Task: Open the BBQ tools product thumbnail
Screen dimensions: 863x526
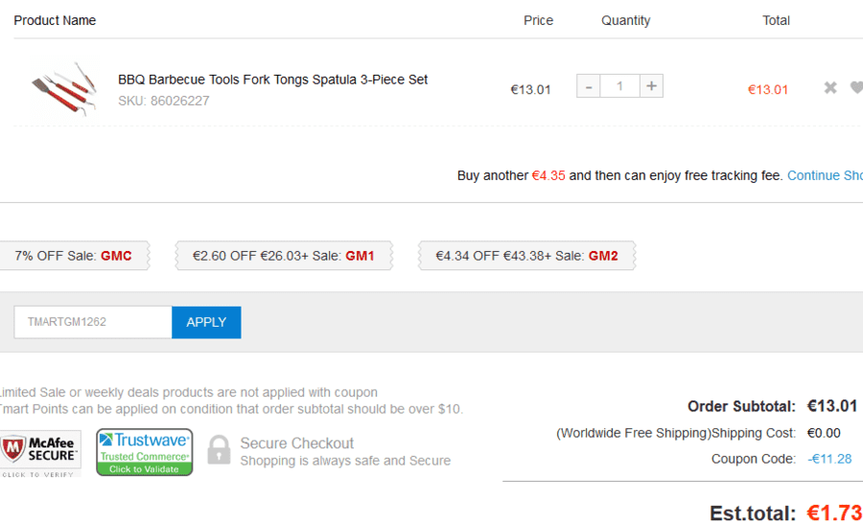Action: tap(65, 88)
